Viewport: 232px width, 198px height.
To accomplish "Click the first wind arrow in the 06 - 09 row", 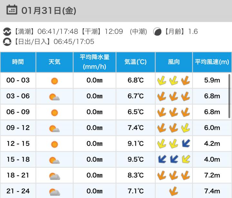I will click(161, 112).
